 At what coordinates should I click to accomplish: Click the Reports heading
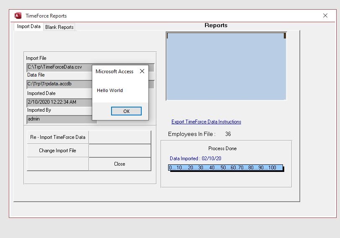(x=216, y=26)
